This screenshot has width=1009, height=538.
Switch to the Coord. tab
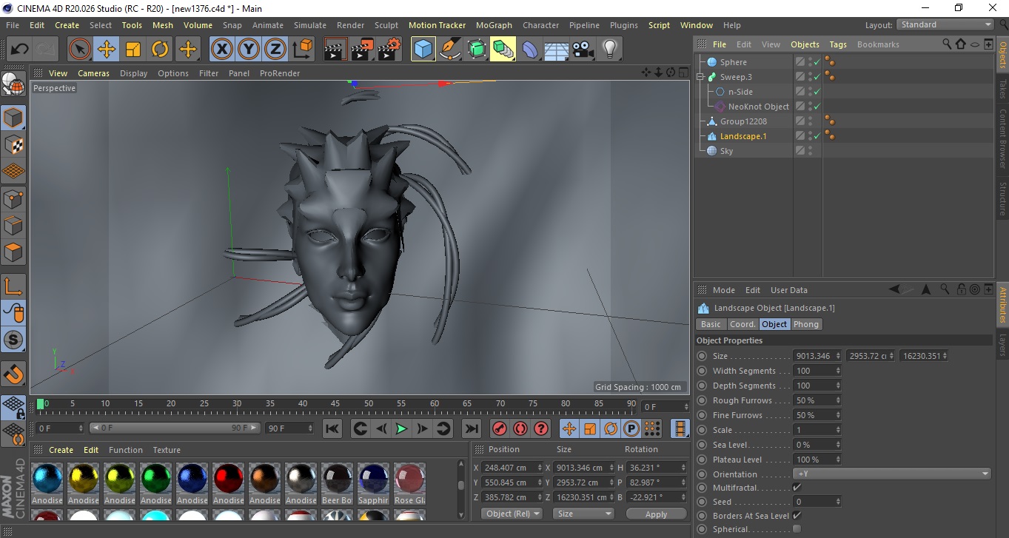(x=742, y=324)
